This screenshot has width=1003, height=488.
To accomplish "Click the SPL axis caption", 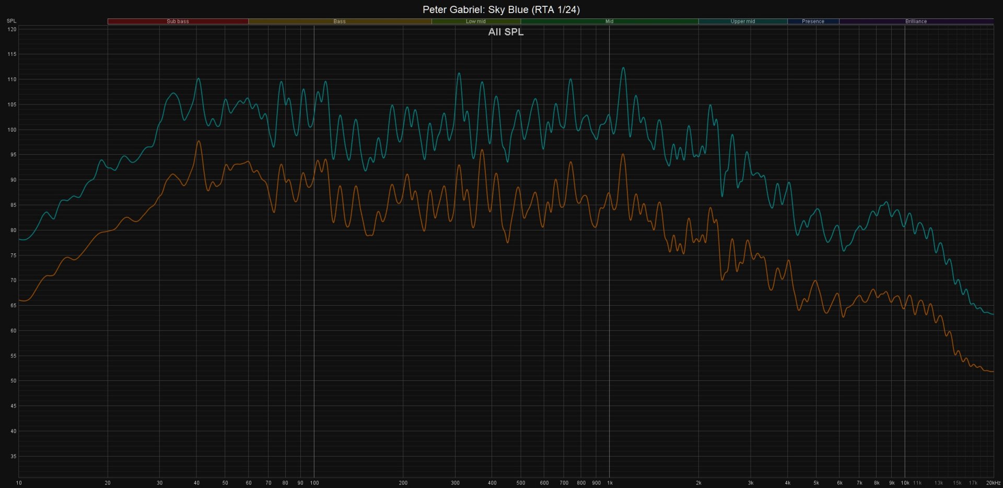I will coord(11,21).
